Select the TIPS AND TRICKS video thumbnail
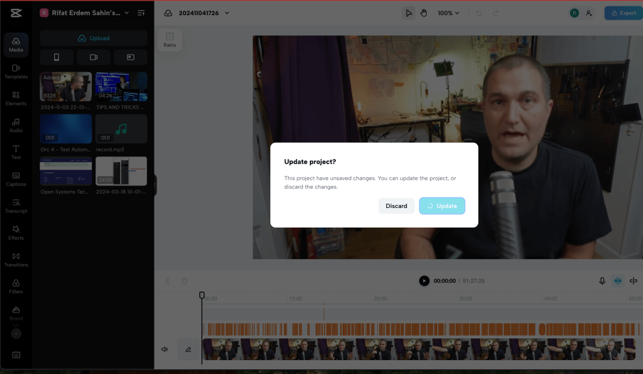 point(121,87)
